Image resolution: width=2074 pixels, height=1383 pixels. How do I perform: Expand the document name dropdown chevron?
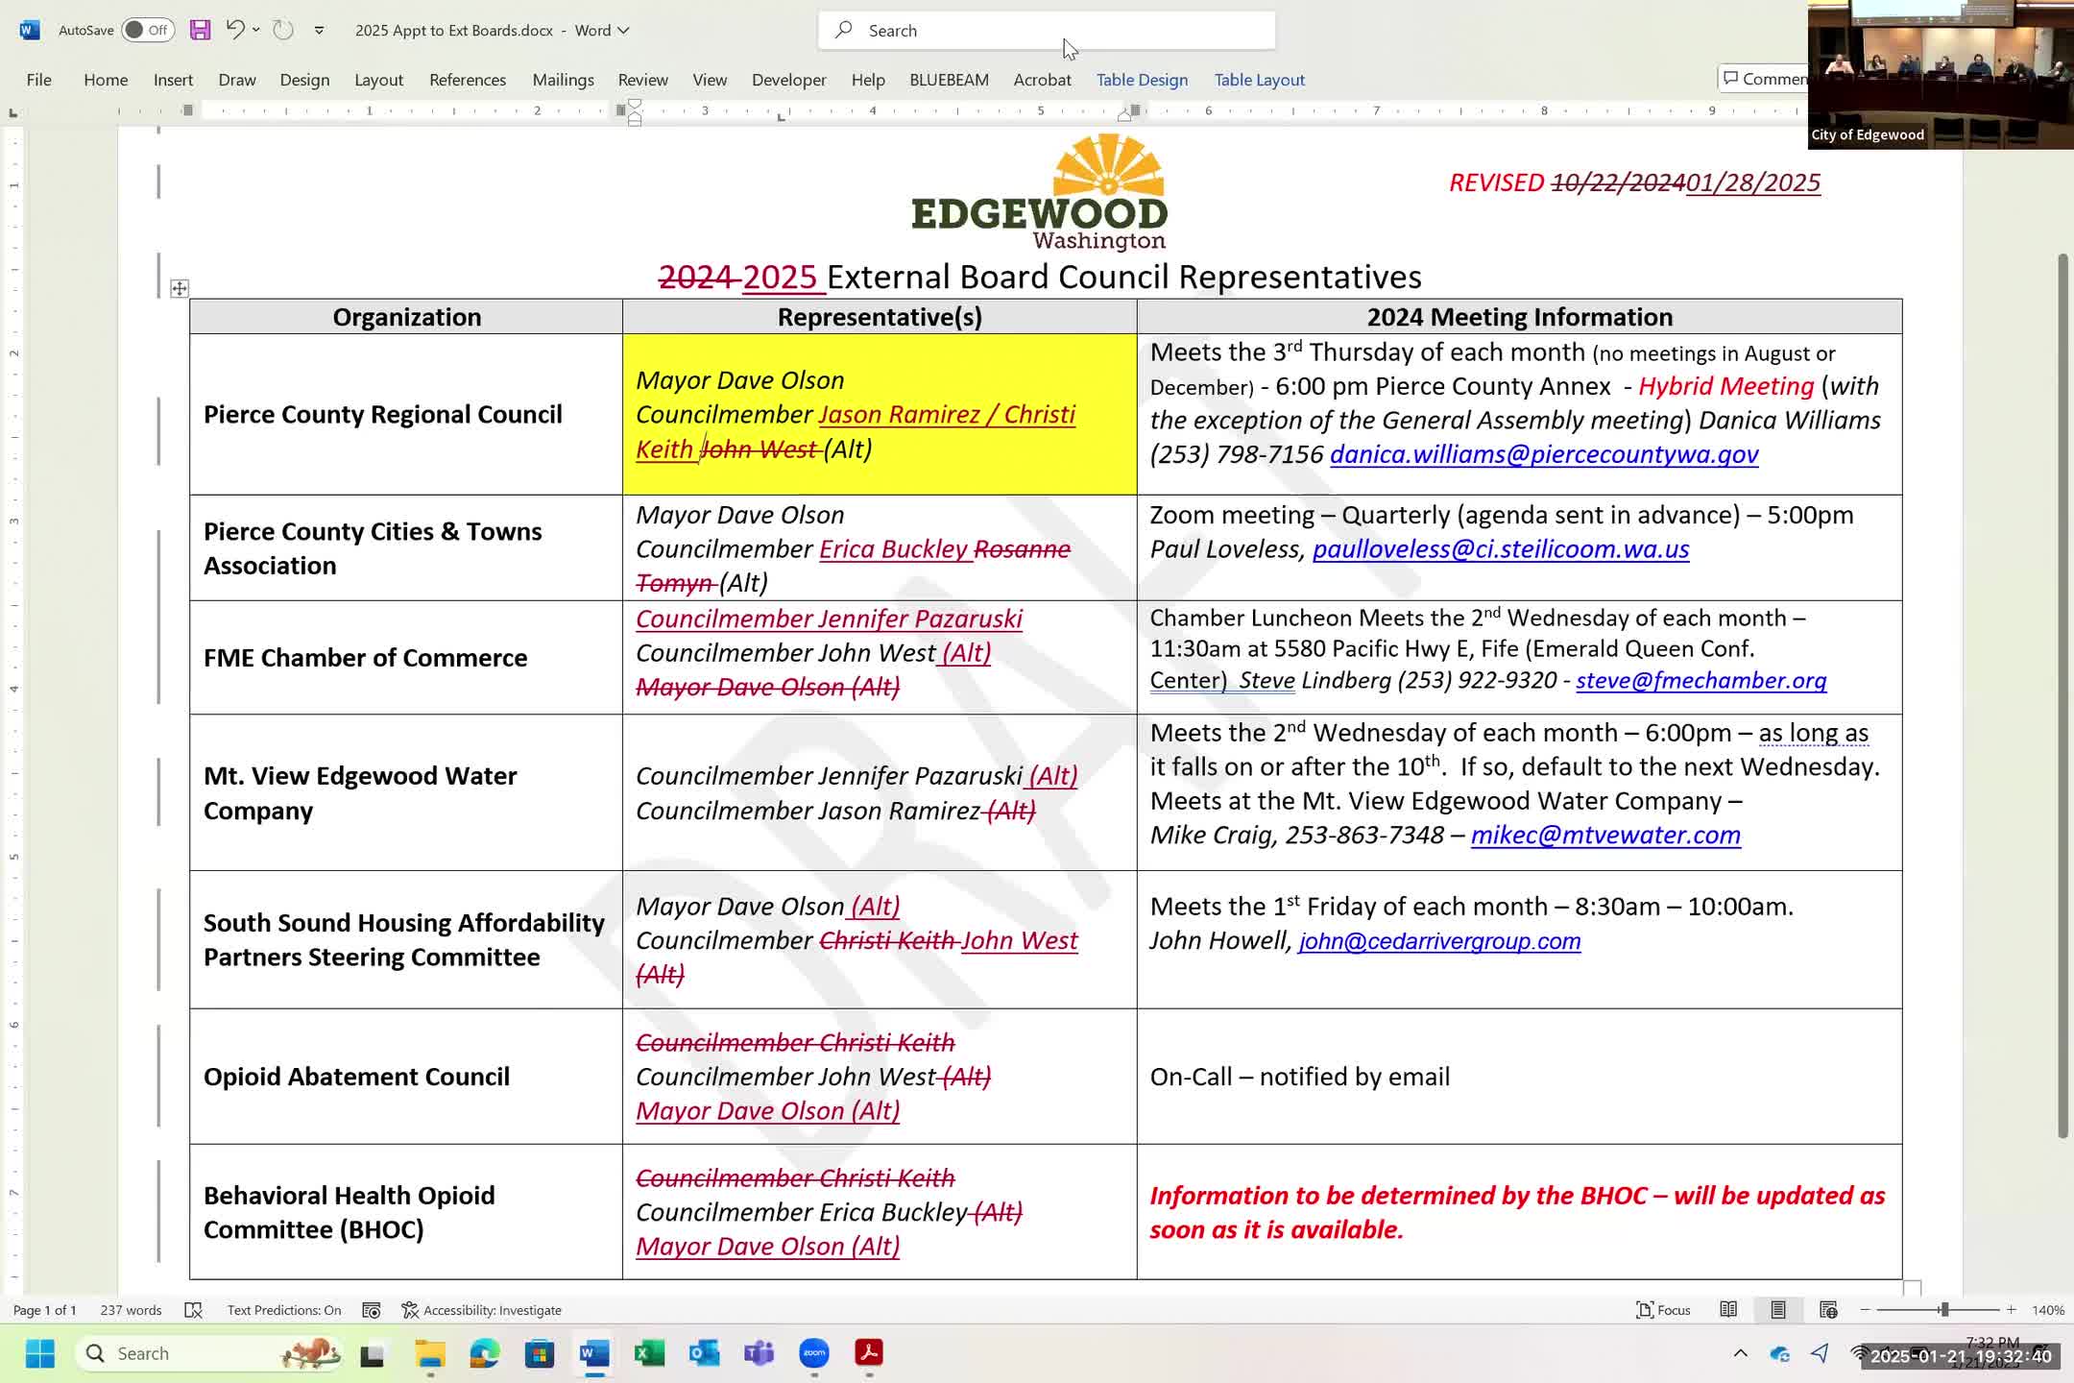pos(623,31)
